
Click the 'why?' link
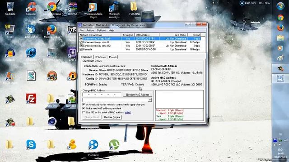tap(128, 112)
